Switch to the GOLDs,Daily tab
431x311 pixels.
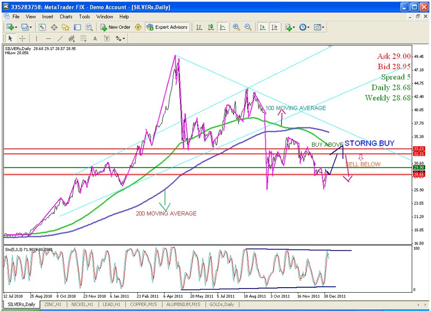[x=219, y=304]
